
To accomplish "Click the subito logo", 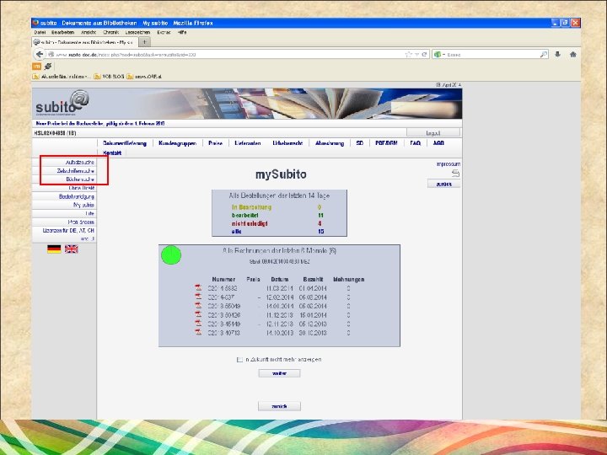I will (62, 104).
